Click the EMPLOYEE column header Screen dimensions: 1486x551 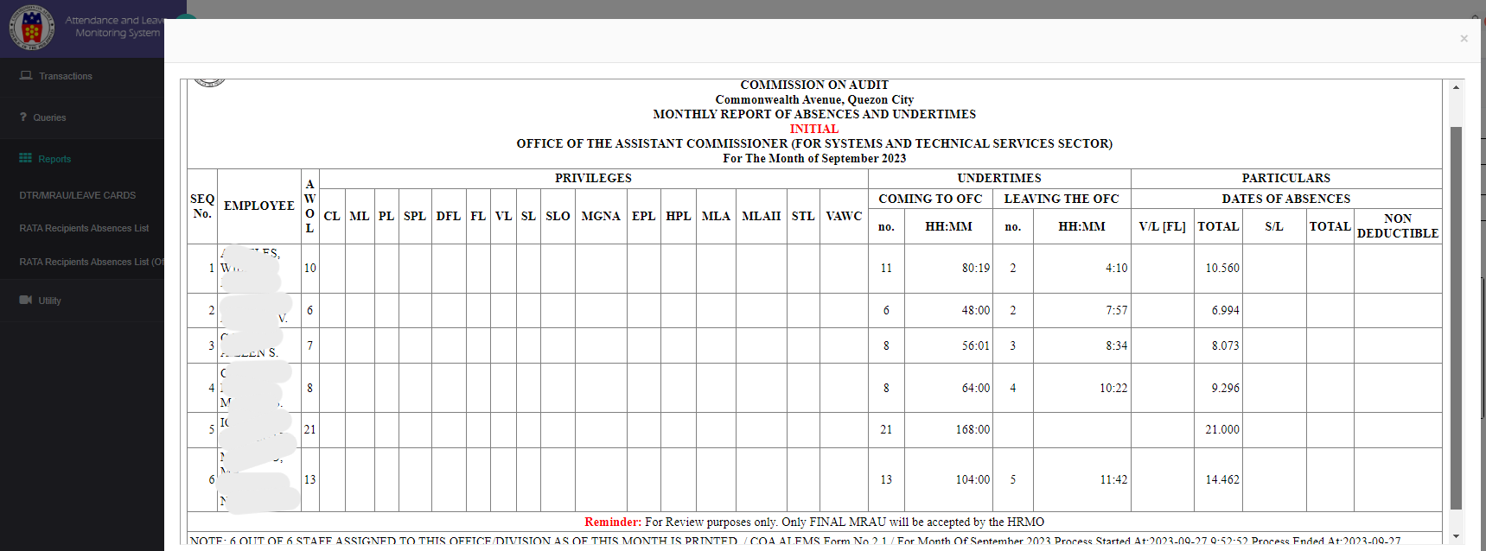pyautogui.click(x=259, y=206)
